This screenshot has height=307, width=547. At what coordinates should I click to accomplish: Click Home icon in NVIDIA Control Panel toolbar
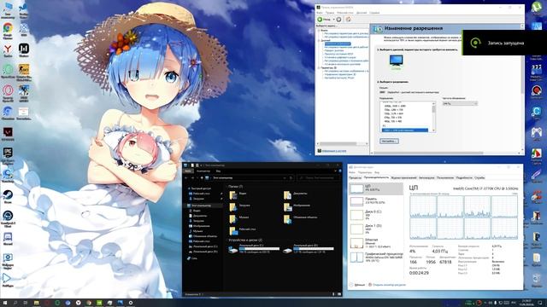click(348, 20)
